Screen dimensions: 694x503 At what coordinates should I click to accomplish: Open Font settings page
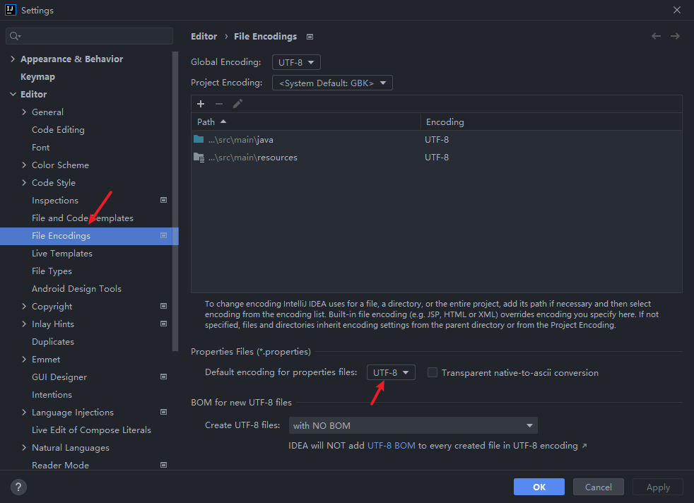(x=41, y=148)
